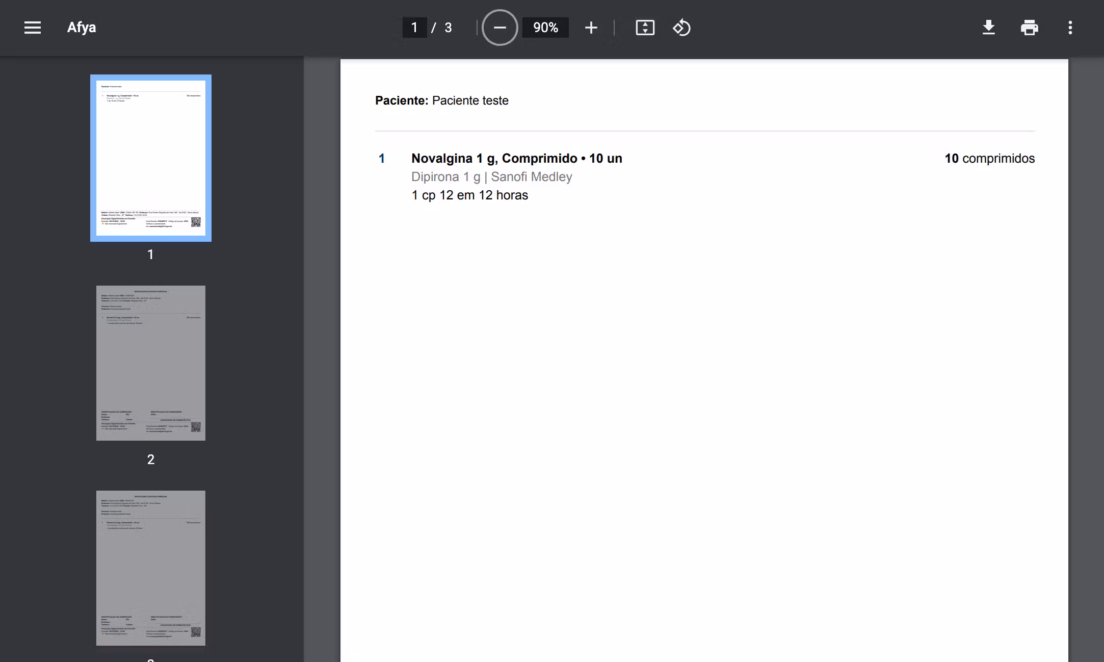Screen dimensions: 1104x662
Task: Open page 3 thumbnail
Action: tap(151, 568)
